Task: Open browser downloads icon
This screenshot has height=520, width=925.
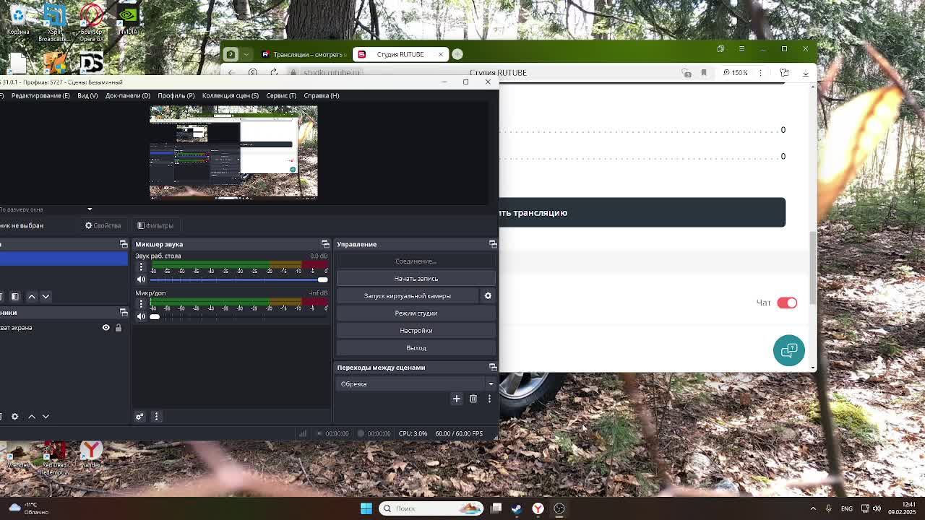Action: tap(805, 72)
